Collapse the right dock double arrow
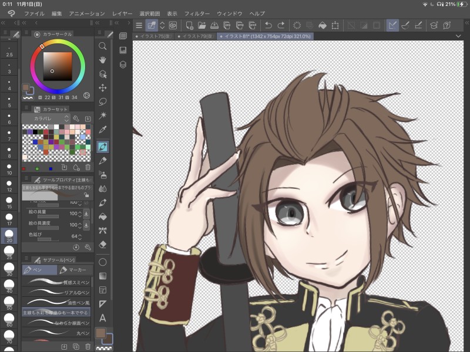This screenshot has width=470, height=352. point(467,23)
